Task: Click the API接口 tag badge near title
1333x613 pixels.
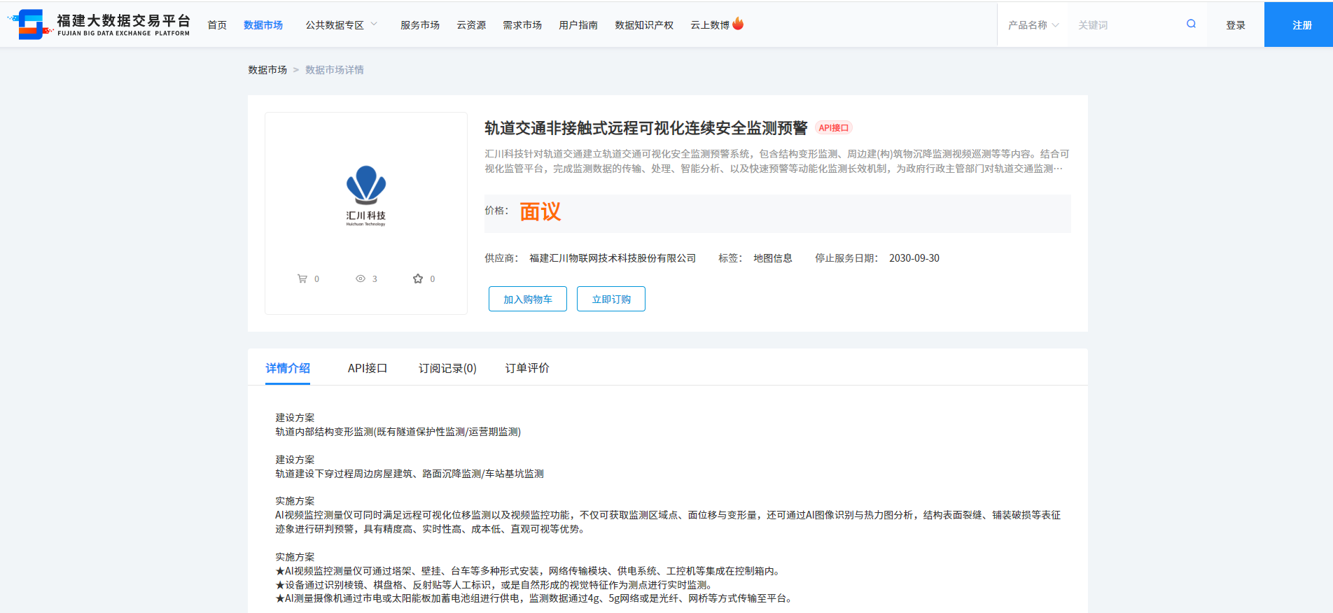Action: click(x=834, y=128)
